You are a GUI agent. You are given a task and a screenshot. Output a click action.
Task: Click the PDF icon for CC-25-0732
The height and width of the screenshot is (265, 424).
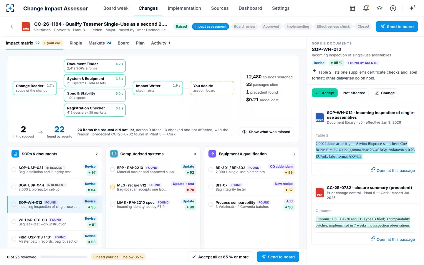point(320,192)
